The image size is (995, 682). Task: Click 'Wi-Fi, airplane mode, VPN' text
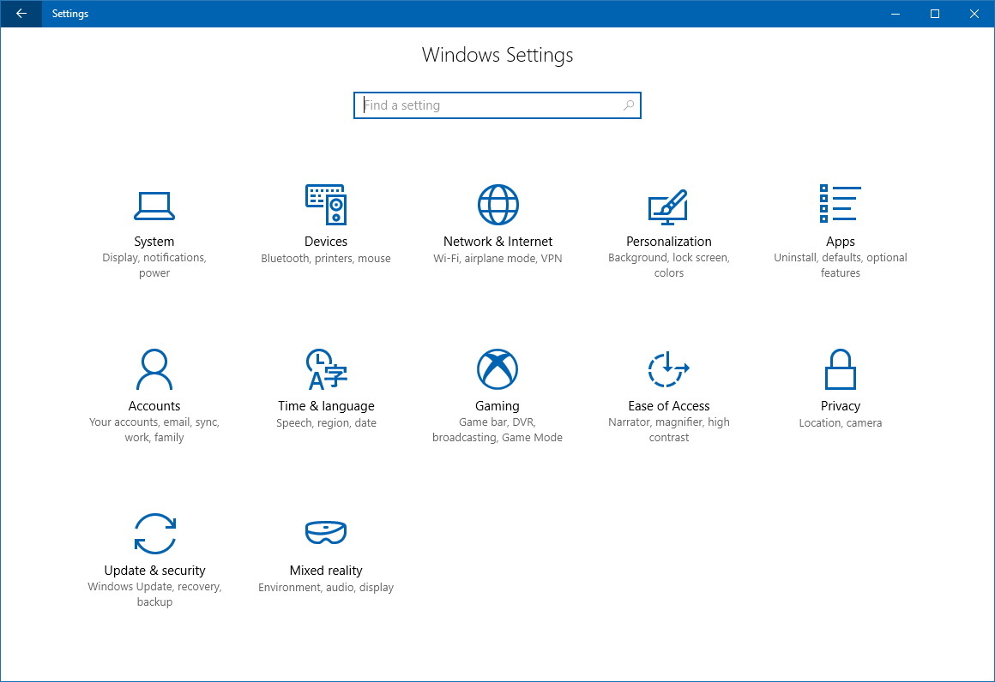[497, 259]
